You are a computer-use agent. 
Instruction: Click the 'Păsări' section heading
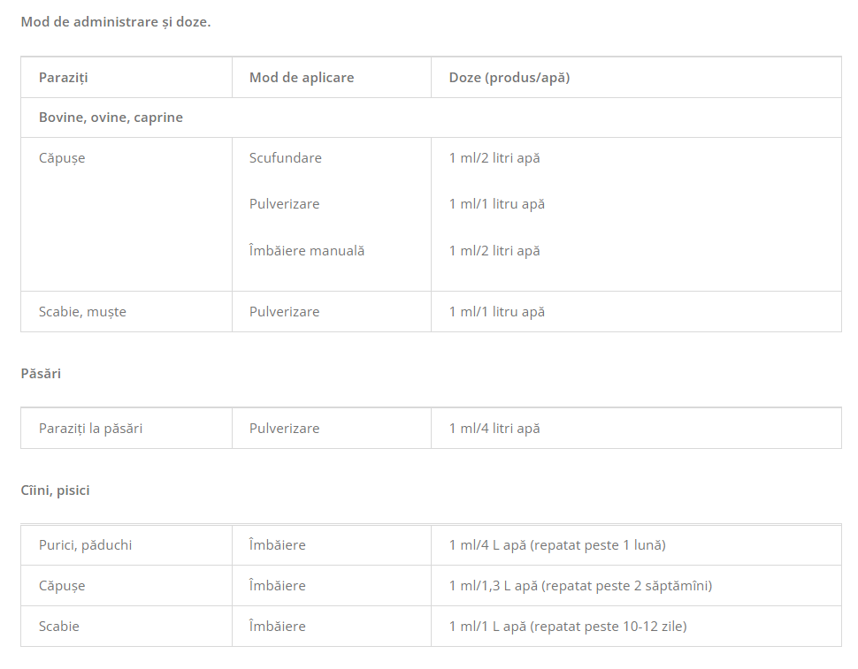tap(41, 374)
